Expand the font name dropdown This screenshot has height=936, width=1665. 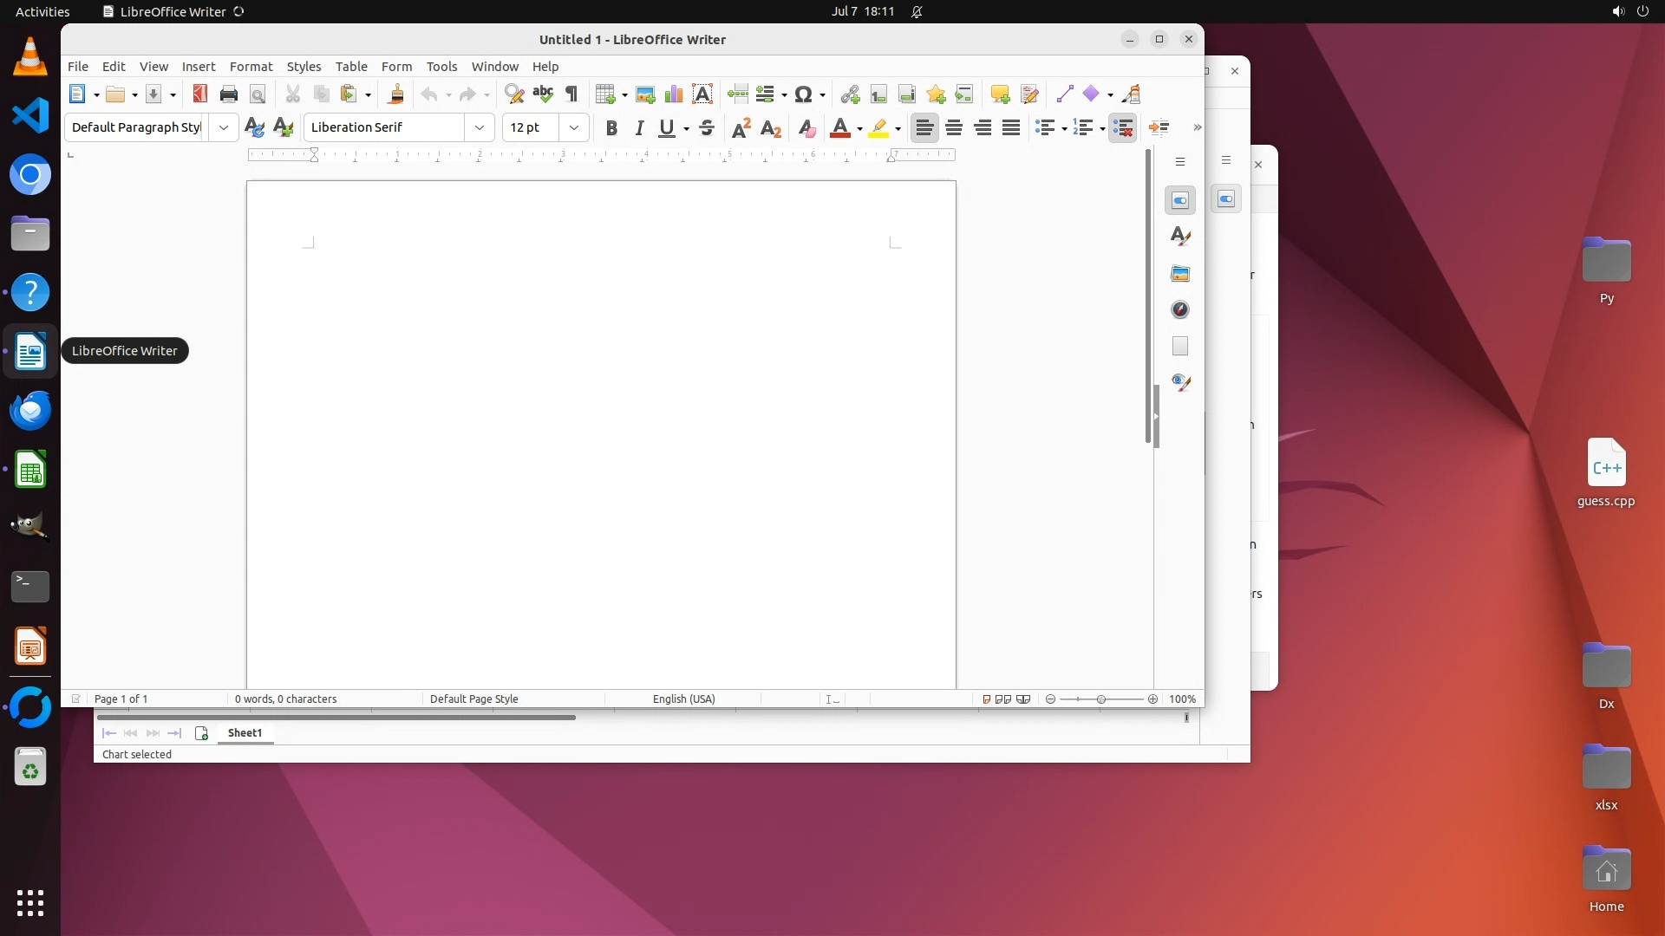(480, 128)
